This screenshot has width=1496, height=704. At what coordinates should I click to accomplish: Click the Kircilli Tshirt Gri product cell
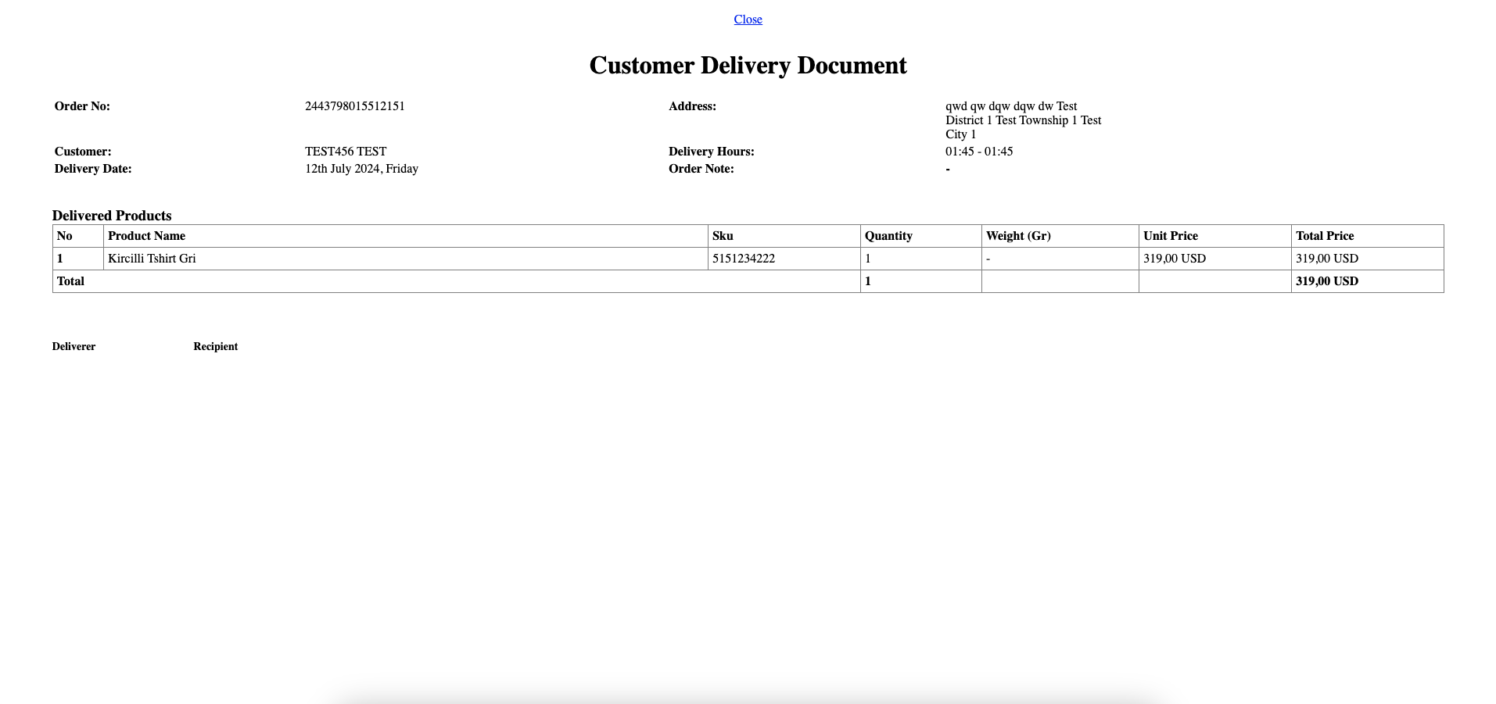152,259
